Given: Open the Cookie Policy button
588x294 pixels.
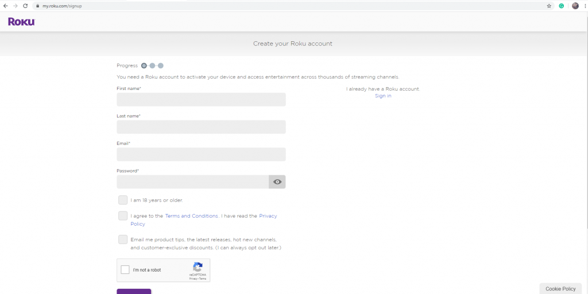Looking at the screenshot, I should point(560,289).
